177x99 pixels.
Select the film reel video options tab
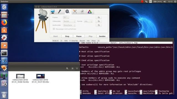click(x=67, y=12)
